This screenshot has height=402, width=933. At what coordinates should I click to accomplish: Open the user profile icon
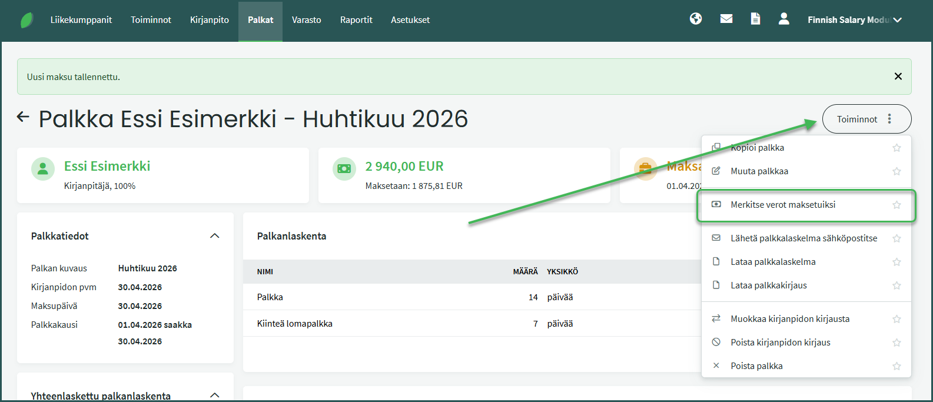click(783, 19)
